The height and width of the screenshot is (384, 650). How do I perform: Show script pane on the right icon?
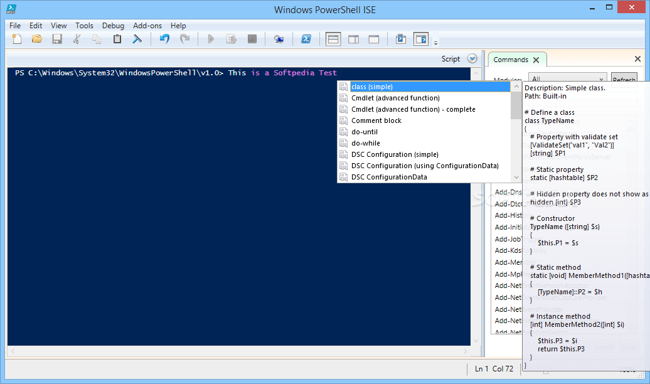[354, 40]
